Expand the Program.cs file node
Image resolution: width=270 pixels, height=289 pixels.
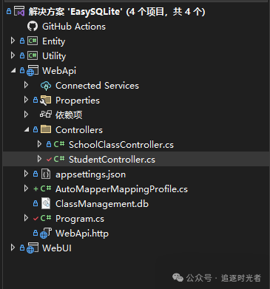26,218
